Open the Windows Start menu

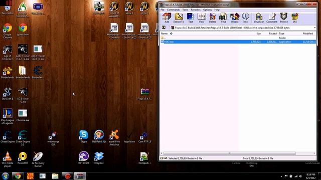coord(5,176)
